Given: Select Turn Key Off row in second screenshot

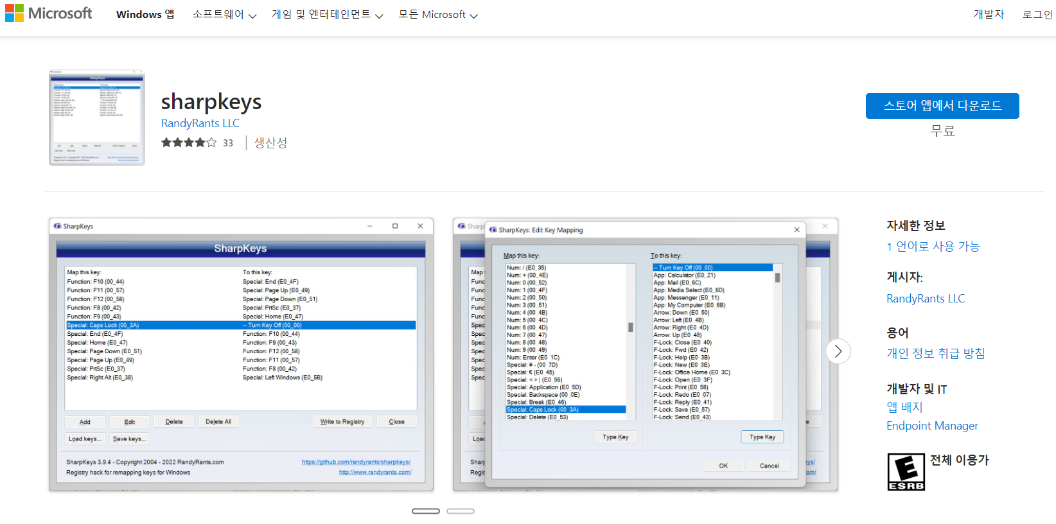Looking at the screenshot, I should 712,268.
